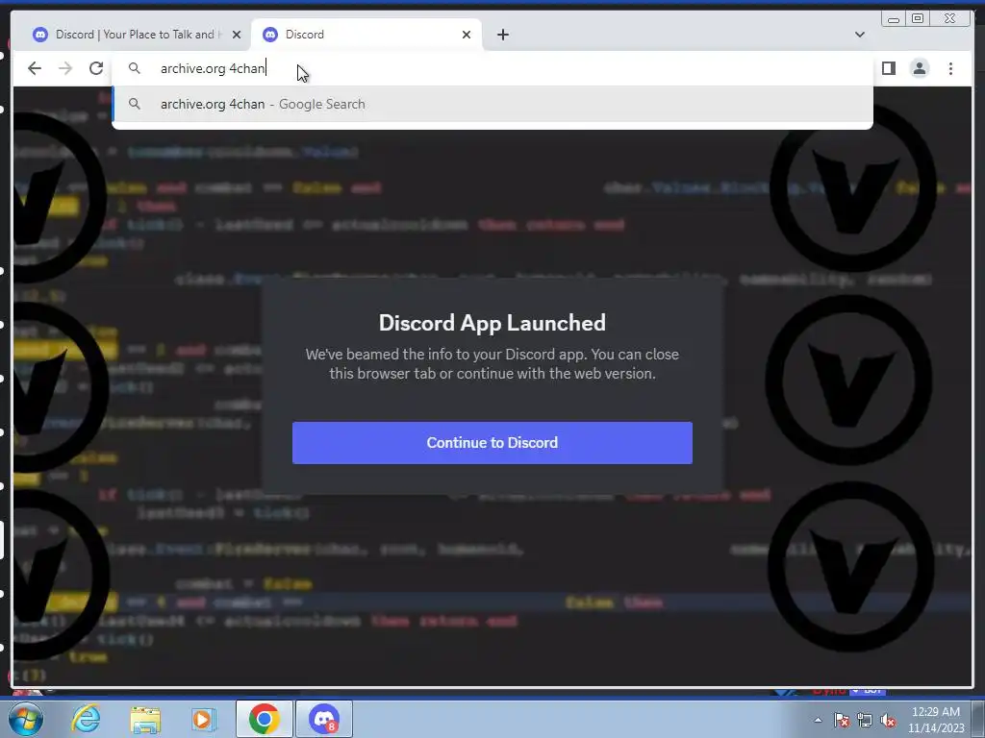Launch Internet Explorer from the taskbar
Viewport: 985px width, 738px height.
pos(86,719)
